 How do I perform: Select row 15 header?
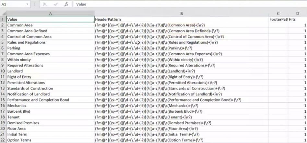(3, 100)
